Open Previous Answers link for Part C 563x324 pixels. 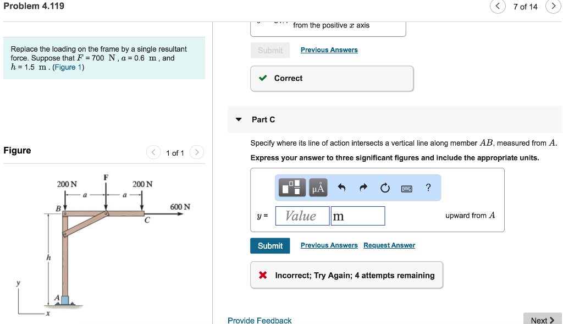(329, 245)
